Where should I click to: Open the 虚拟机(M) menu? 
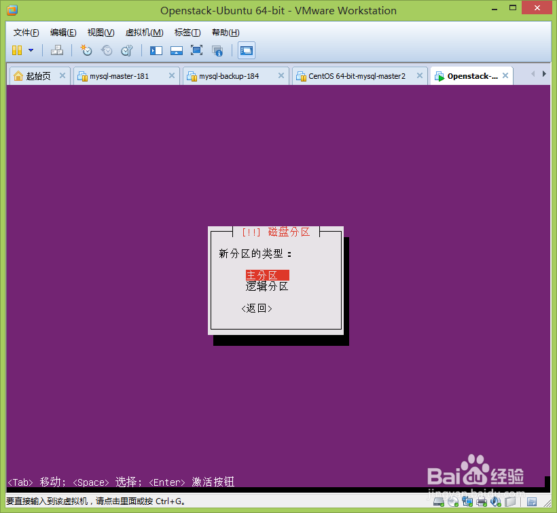point(143,32)
